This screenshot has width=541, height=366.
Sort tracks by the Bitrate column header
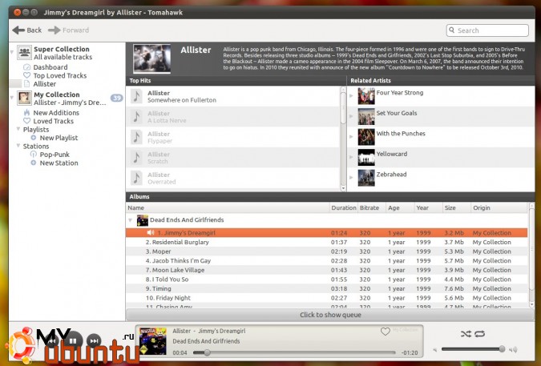coord(369,207)
